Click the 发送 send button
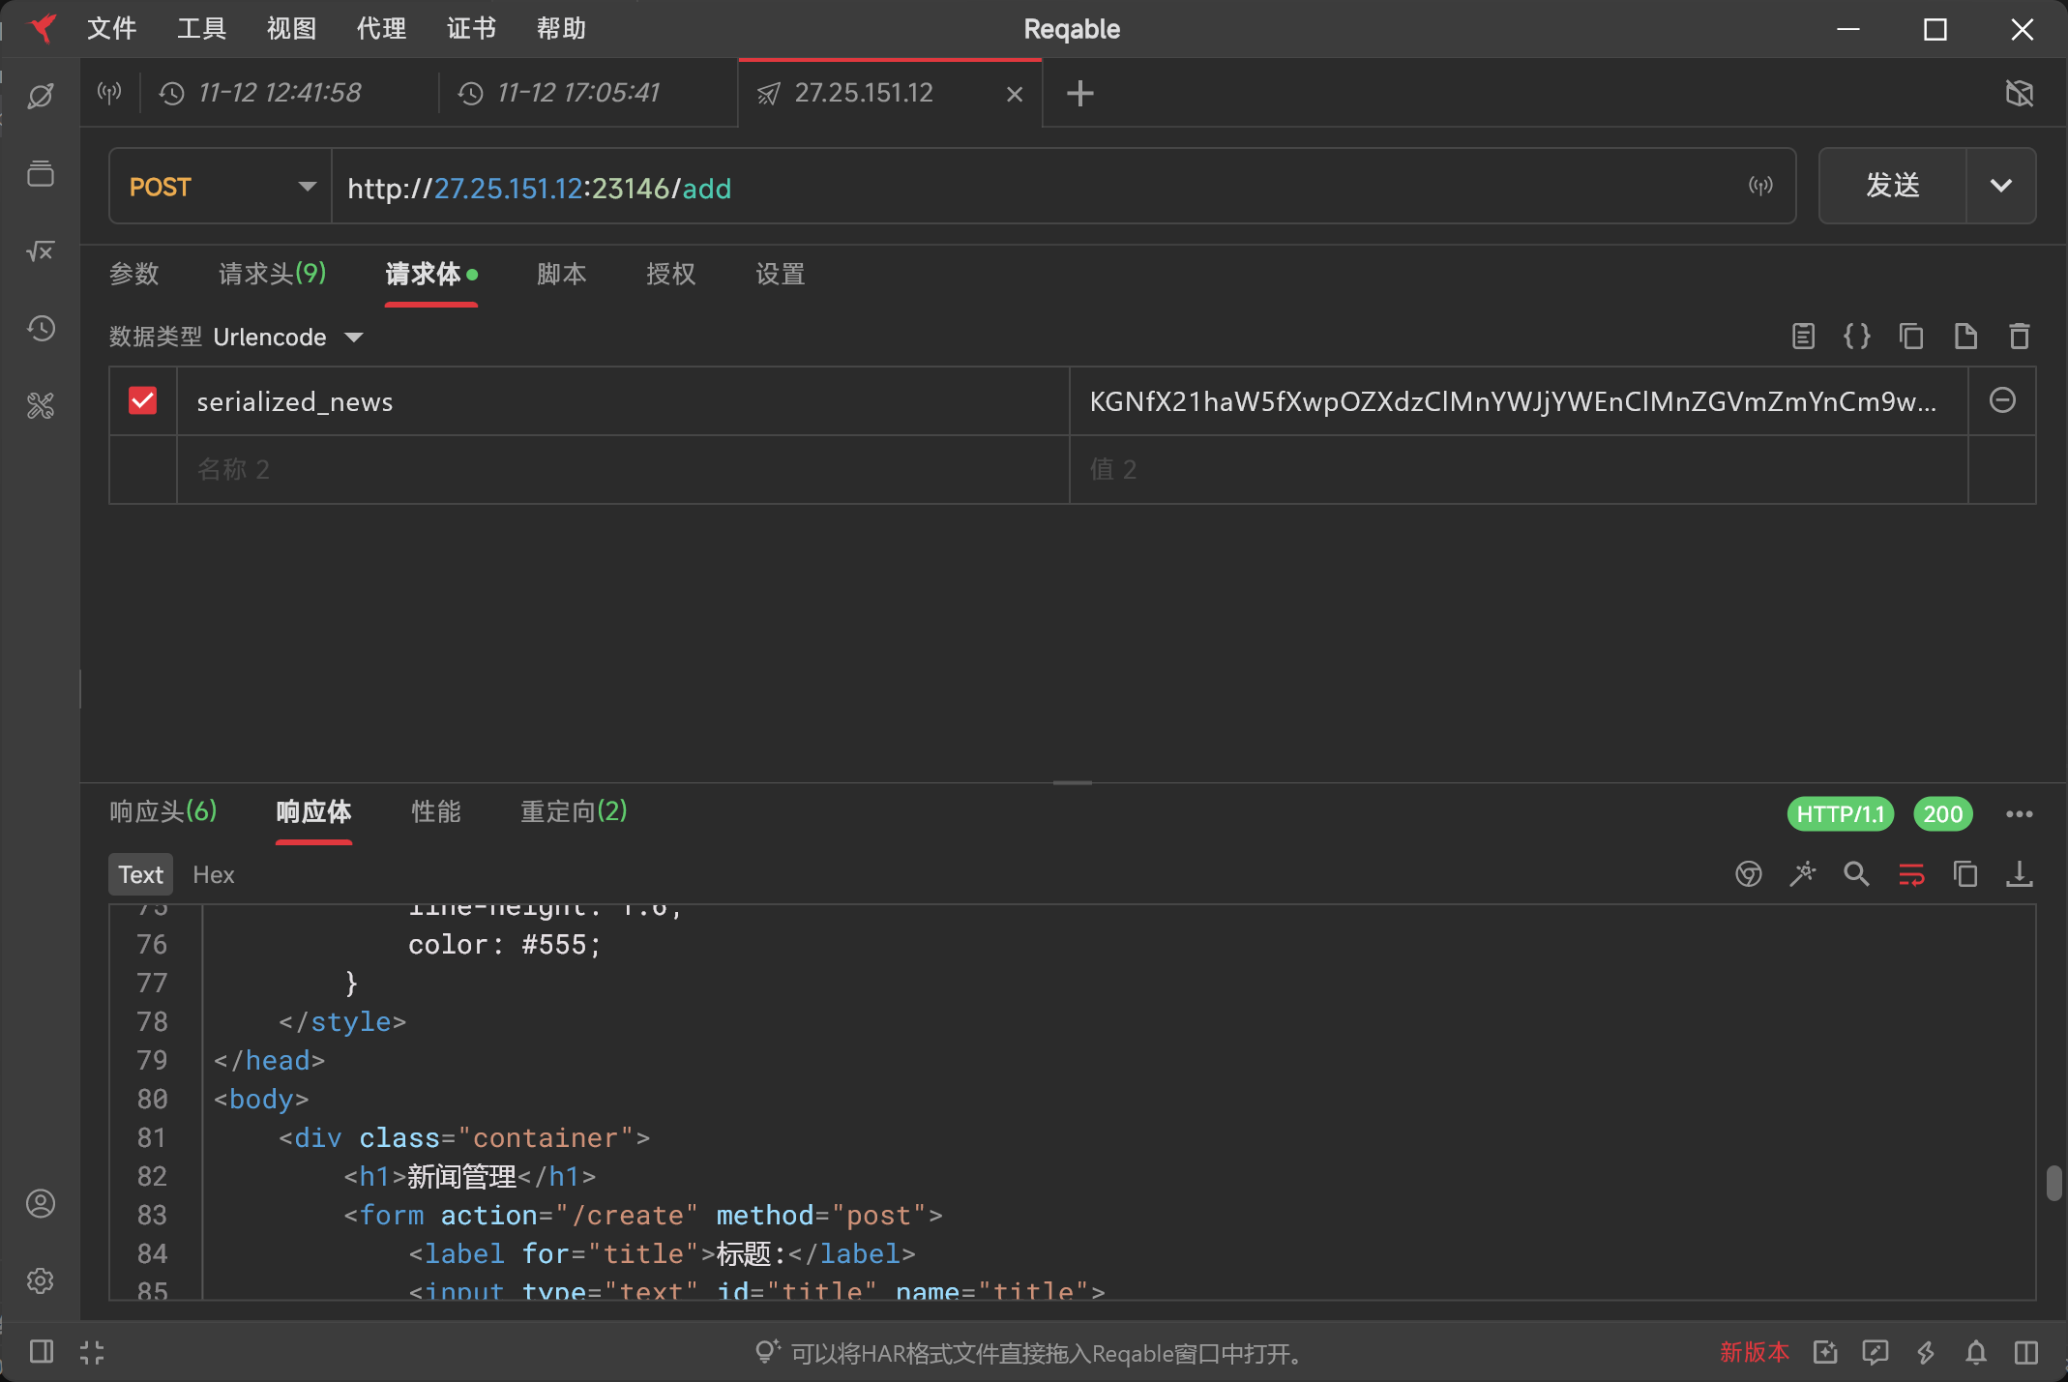The width and height of the screenshot is (2068, 1382). pyautogui.click(x=1892, y=186)
